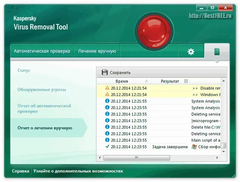This screenshot has width=240, height=182.
Task: Select the [microprogram entry
Action: tap(206, 121)
